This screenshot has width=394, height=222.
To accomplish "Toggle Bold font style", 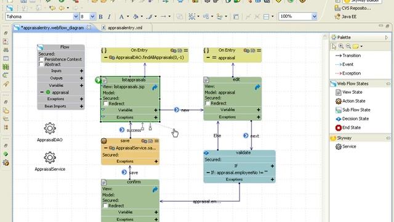I will [100, 17].
